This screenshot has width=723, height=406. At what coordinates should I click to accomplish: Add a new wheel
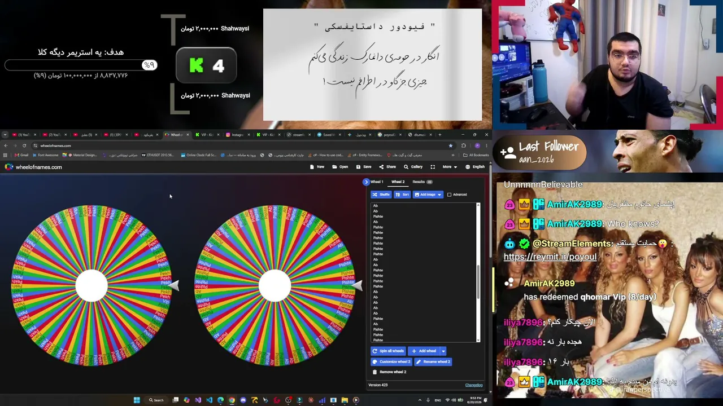coord(424,351)
